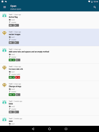The height and width of the screenshot is (132, 99).
Task: Tap Test2 avatar on vector images change
Action: (x=4, y=33)
